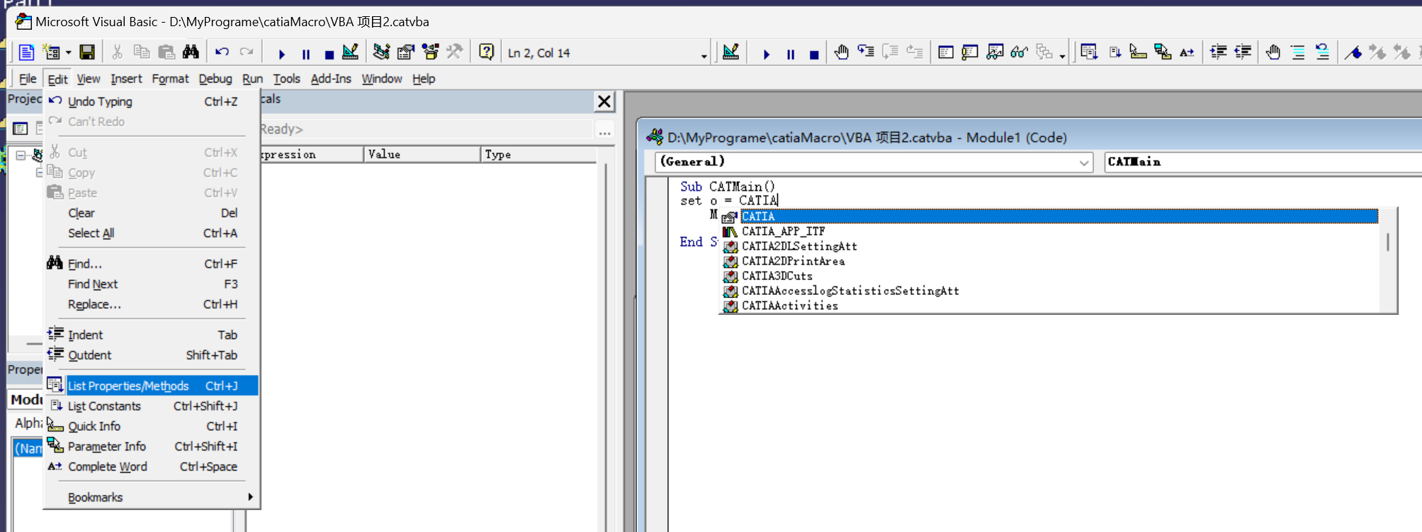Click Quick Info icon in Edit toolbar

pyautogui.click(x=1139, y=52)
